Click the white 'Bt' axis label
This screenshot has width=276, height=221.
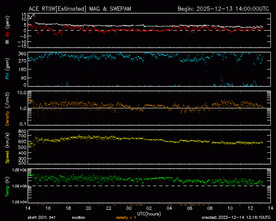7,42
